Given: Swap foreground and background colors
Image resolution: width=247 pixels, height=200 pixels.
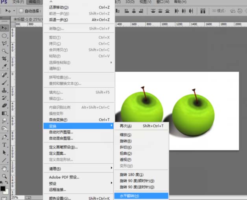Looking at the screenshot, I should tap(8, 182).
